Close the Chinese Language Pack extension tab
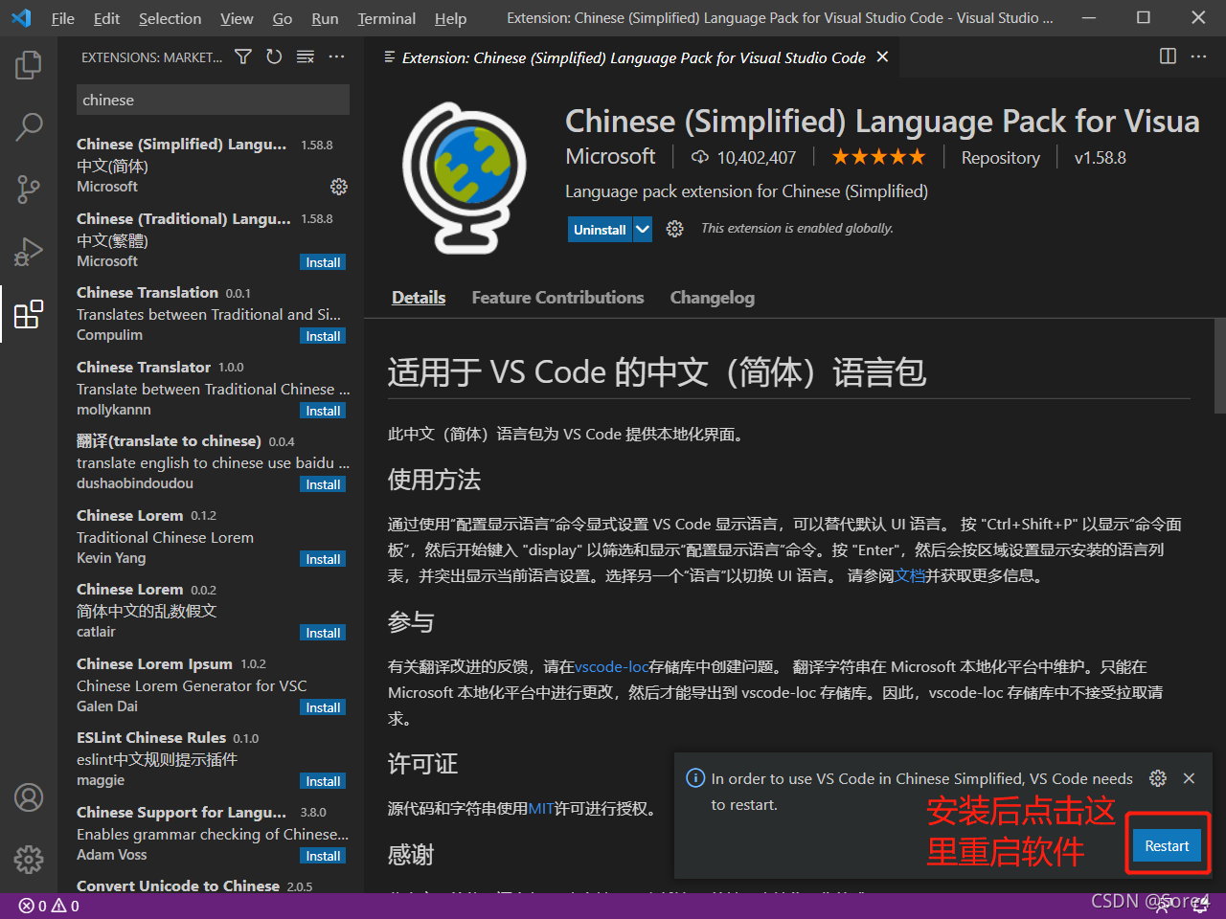 pyautogui.click(x=882, y=57)
